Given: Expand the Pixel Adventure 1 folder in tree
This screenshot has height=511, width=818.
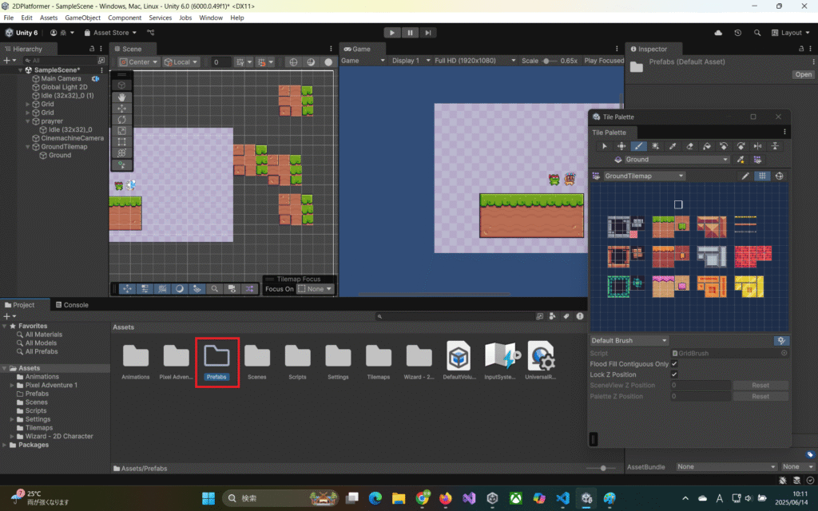Looking at the screenshot, I should pyautogui.click(x=12, y=386).
